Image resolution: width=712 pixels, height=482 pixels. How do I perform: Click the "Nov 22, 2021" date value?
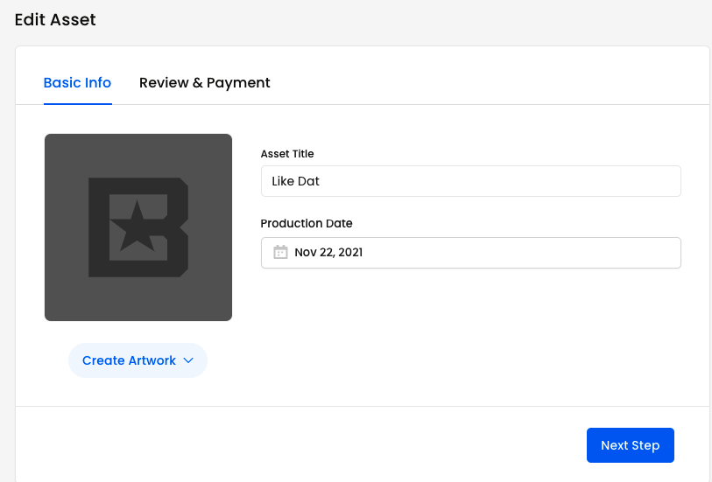coord(328,253)
